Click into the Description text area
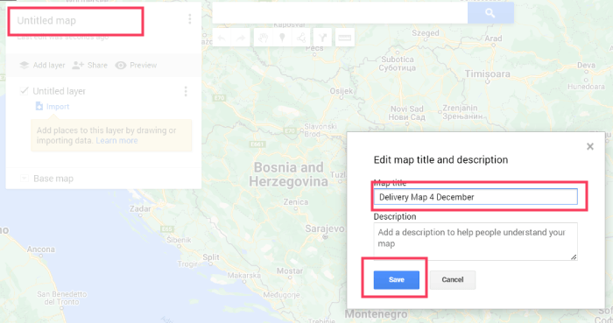Image resolution: width=613 pixels, height=323 pixels. tap(476, 242)
